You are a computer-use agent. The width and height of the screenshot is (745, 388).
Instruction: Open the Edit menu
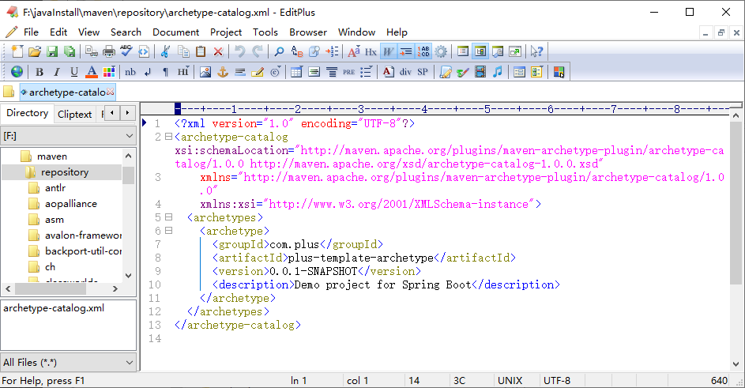click(58, 32)
